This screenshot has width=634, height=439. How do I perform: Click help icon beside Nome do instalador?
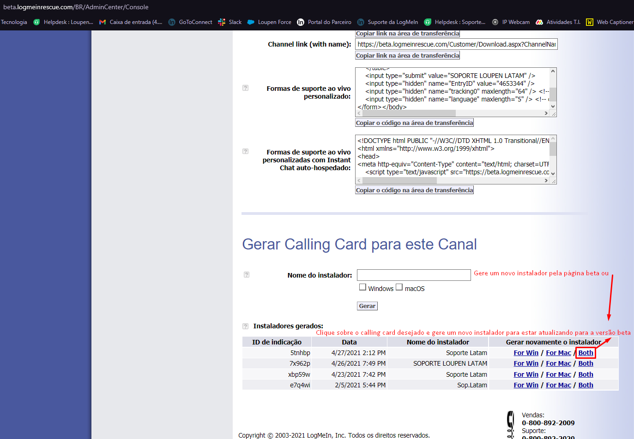pyautogui.click(x=247, y=275)
